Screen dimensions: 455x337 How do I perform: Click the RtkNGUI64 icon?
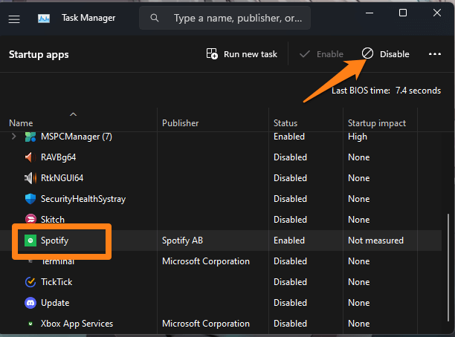pos(30,178)
